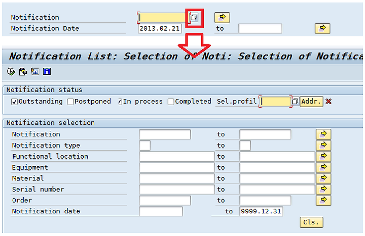Click the 'Notification status' section header

(44, 90)
